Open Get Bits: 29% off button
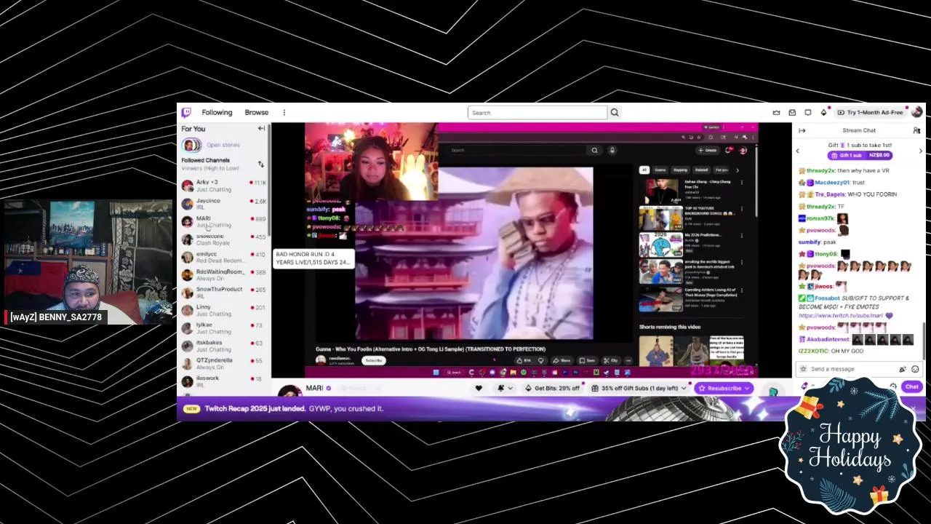Screen dimensions: 931x524 pyautogui.click(x=552, y=388)
